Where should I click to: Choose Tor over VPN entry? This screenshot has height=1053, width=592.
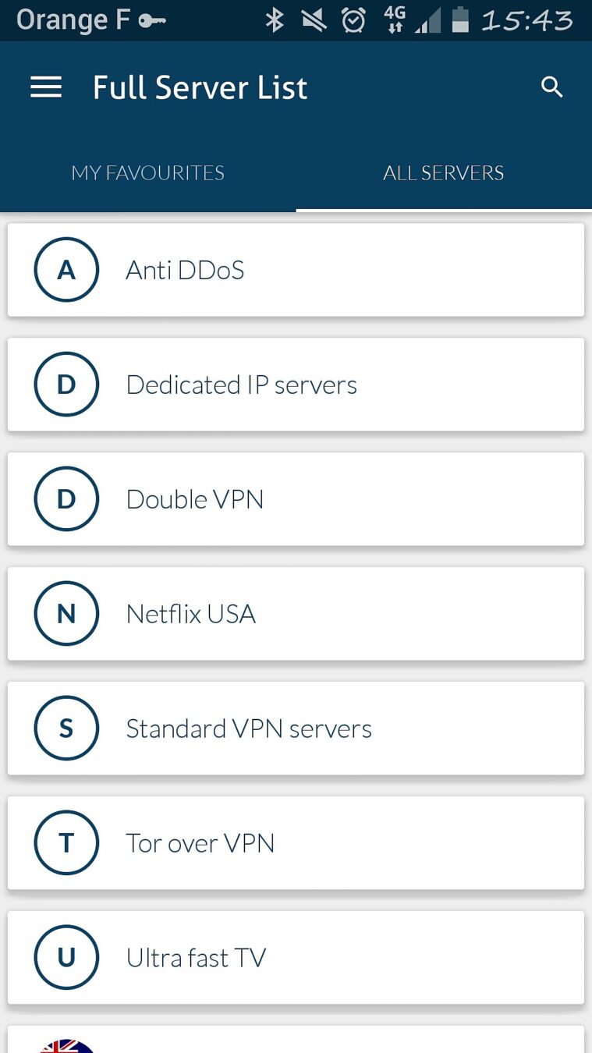tap(296, 843)
